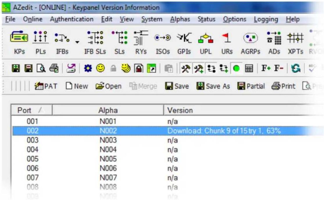The width and height of the screenshot is (324, 200).
Task: Decrease font with F- button
Action: click(x=279, y=68)
